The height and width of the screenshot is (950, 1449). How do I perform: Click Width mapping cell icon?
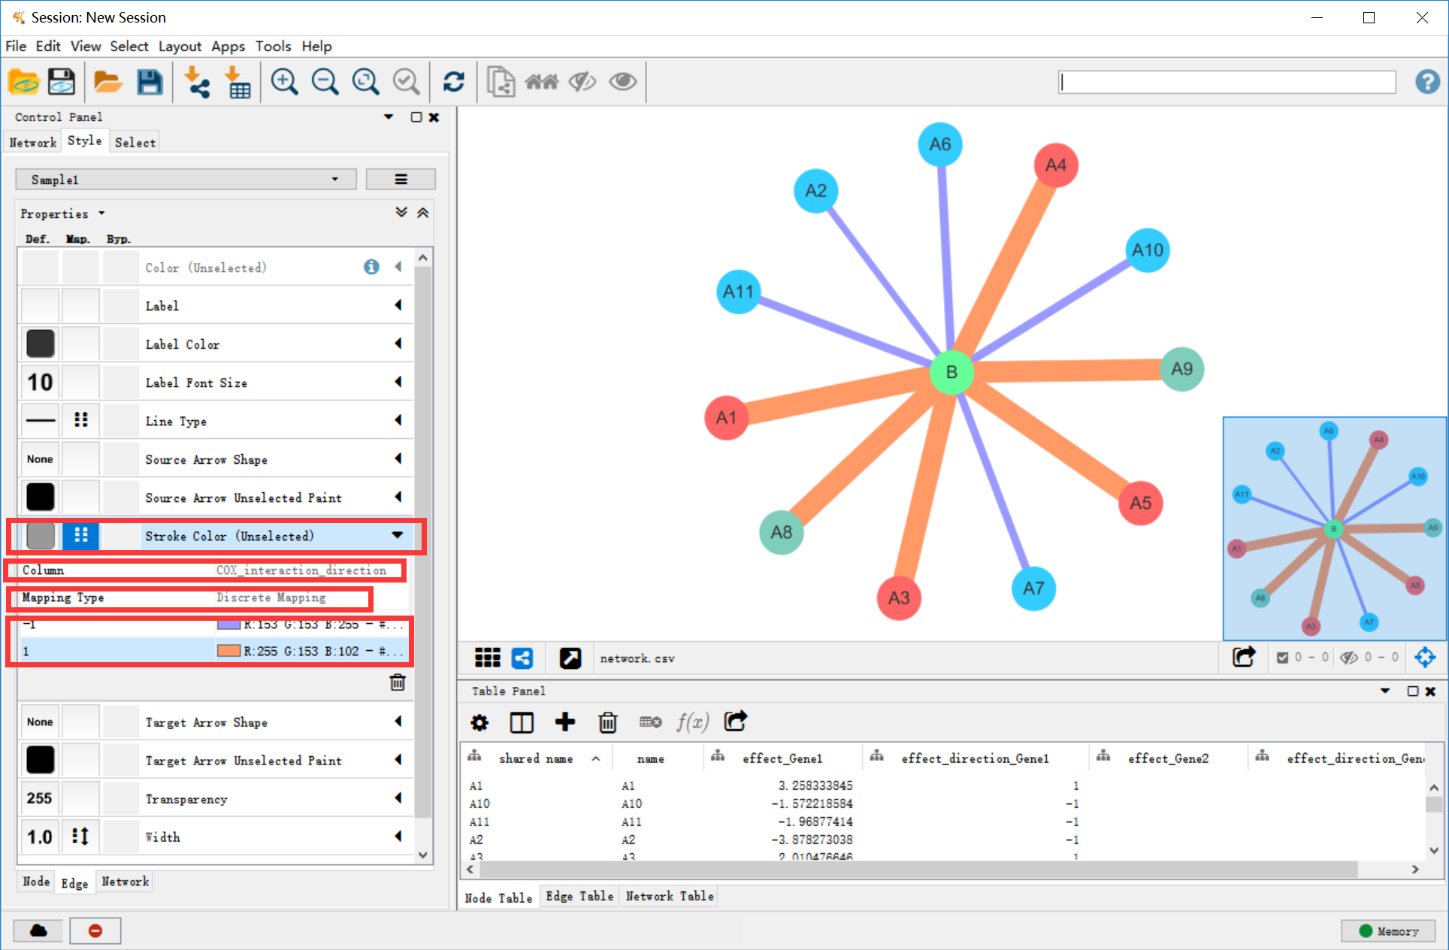tap(80, 836)
